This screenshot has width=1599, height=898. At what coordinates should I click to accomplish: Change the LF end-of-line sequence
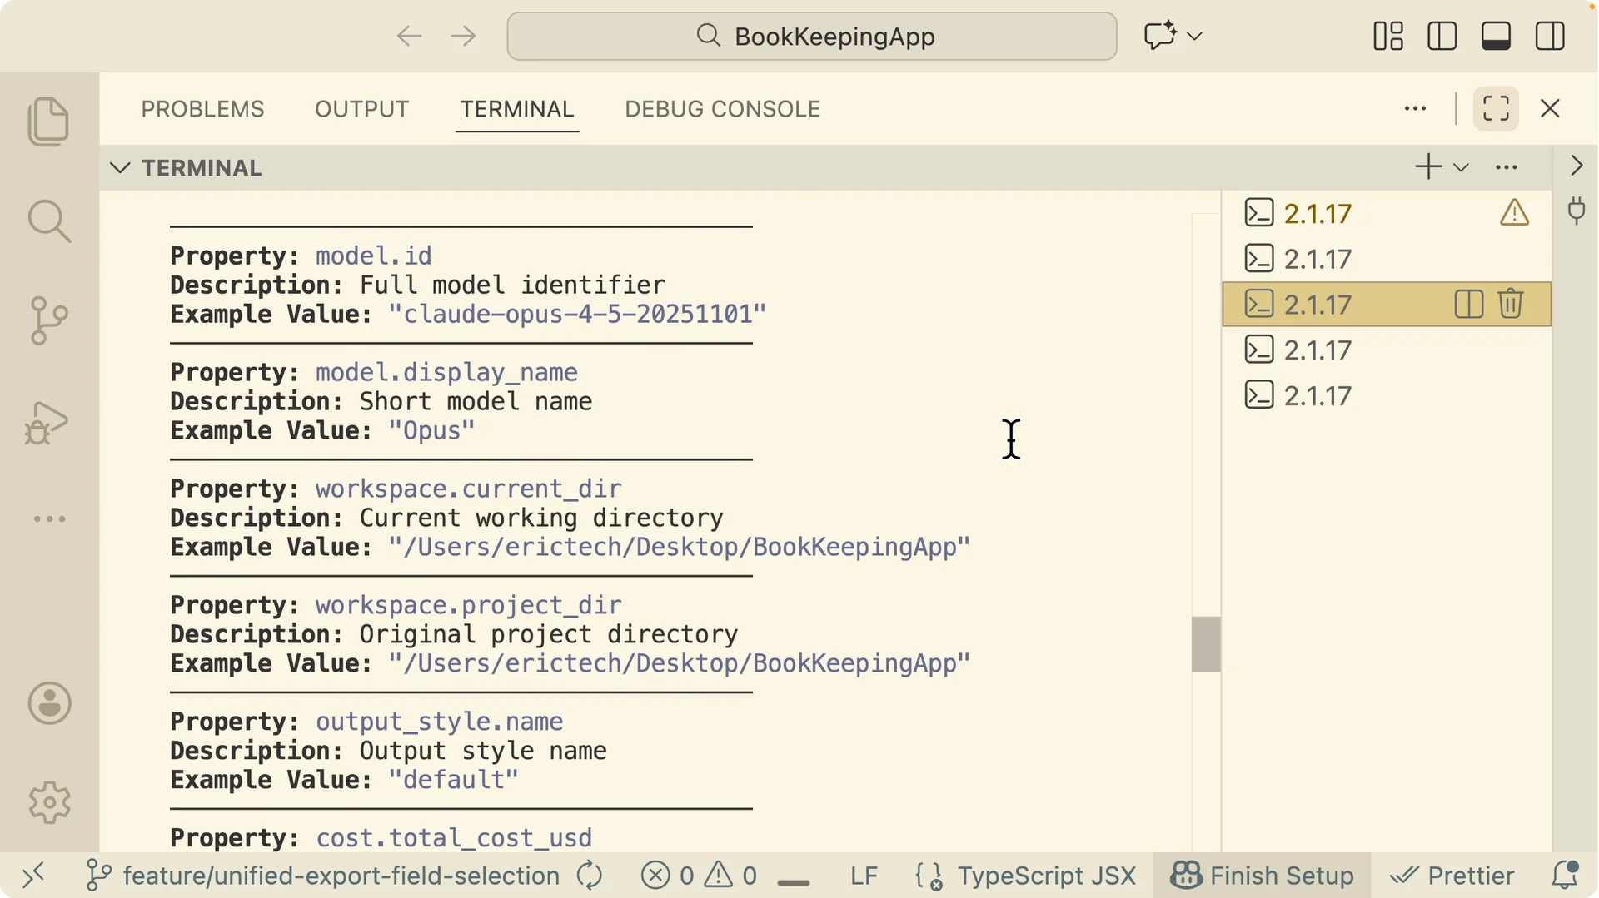click(864, 876)
